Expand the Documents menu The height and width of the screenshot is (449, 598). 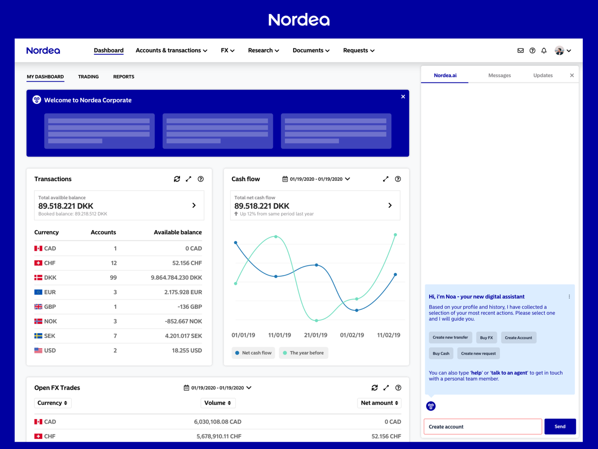pyautogui.click(x=311, y=50)
